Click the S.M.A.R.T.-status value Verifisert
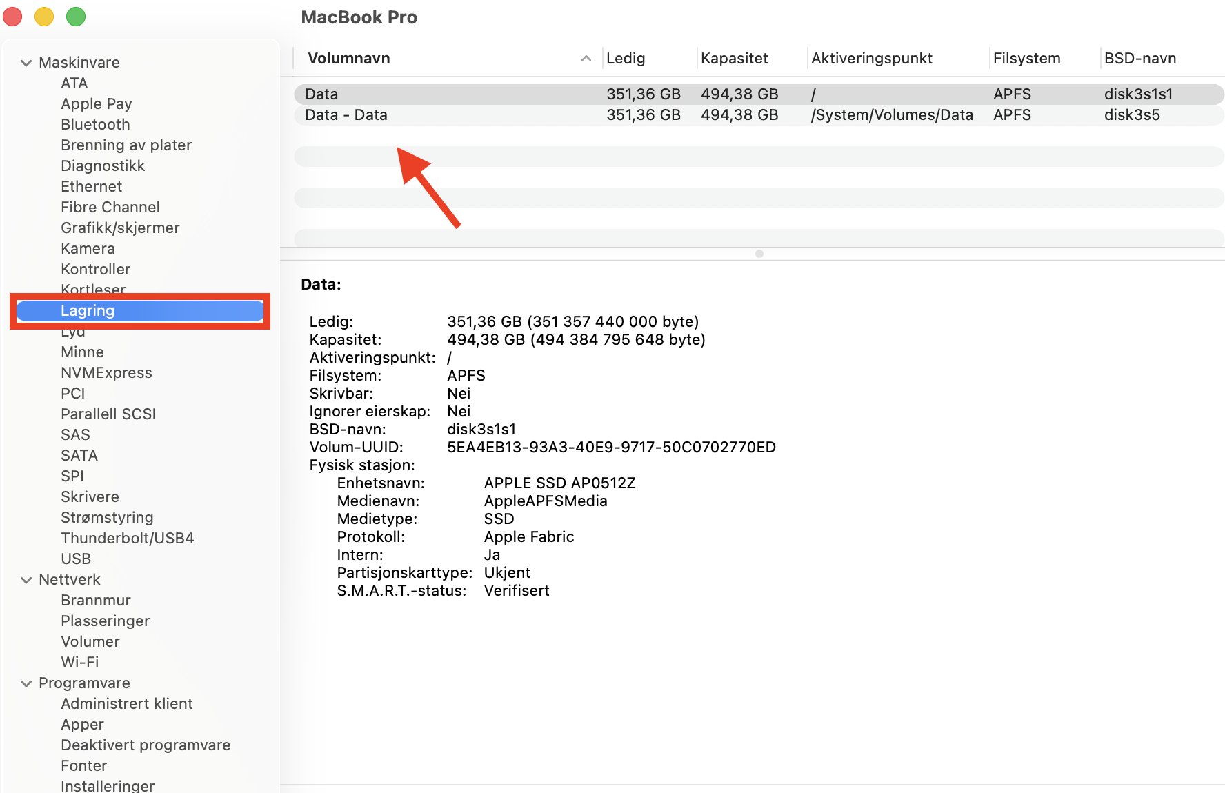1225x793 pixels. click(517, 591)
